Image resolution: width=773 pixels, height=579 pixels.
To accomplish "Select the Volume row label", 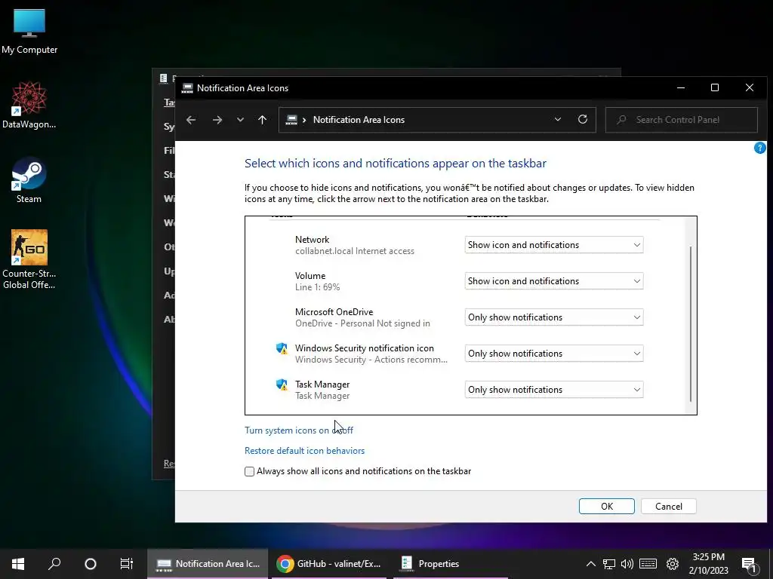I will (310, 276).
